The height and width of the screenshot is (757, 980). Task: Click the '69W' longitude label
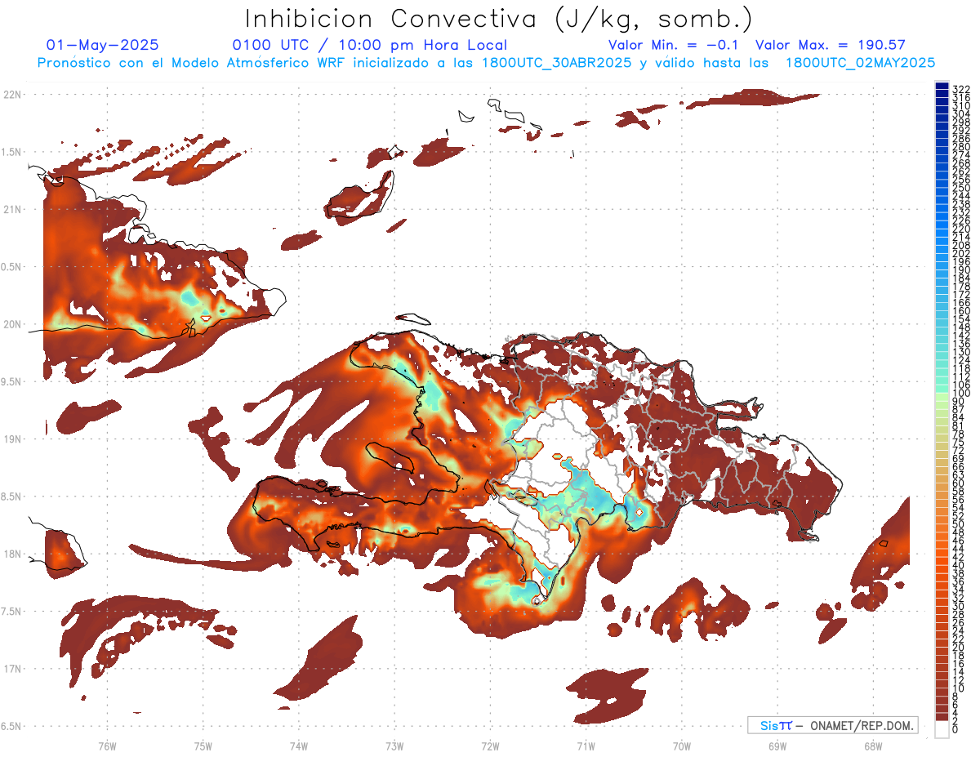[x=777, y=746]
